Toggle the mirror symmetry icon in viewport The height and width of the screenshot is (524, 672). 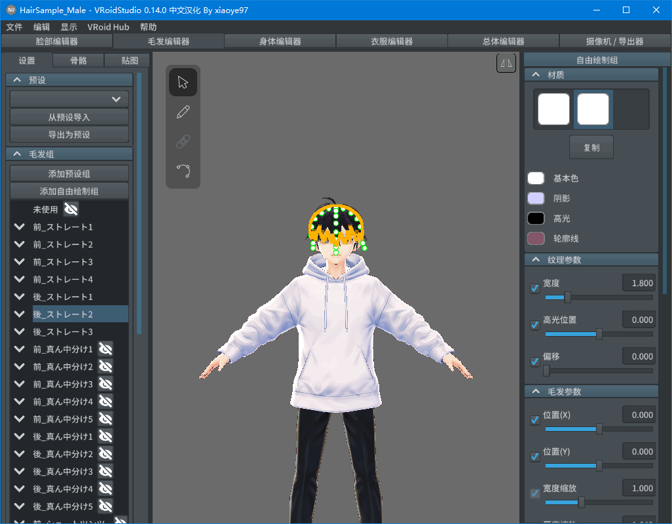pyautogui.click(x=506, y=62)
